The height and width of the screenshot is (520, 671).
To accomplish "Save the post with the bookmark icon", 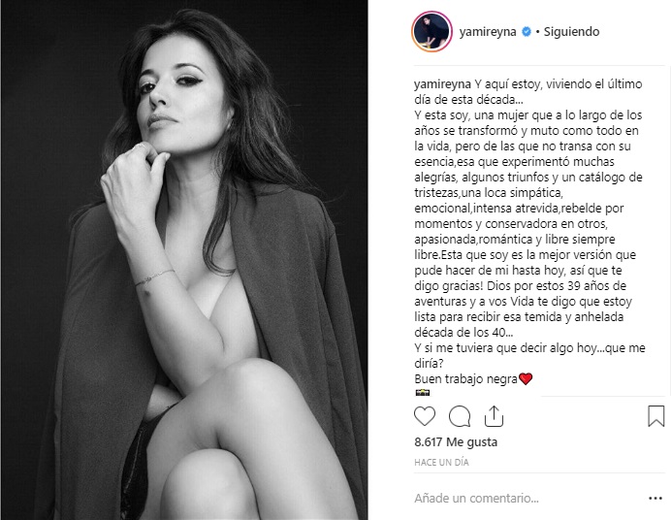I will tap(656, 416).
